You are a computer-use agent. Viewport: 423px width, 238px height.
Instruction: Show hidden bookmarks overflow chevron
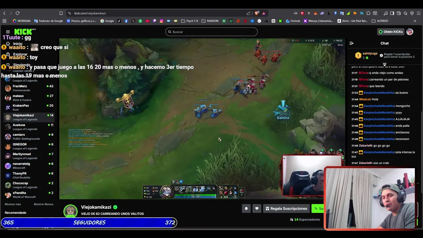415,21
